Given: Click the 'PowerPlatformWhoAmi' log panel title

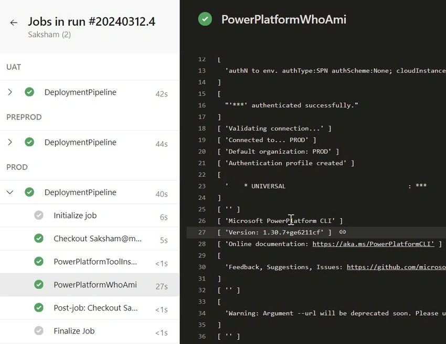Looking at the screenshot, I should (284, 19).
